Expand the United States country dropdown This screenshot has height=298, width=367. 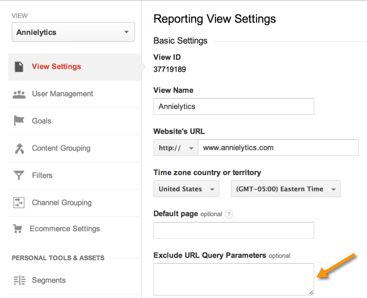coord(186,189)
